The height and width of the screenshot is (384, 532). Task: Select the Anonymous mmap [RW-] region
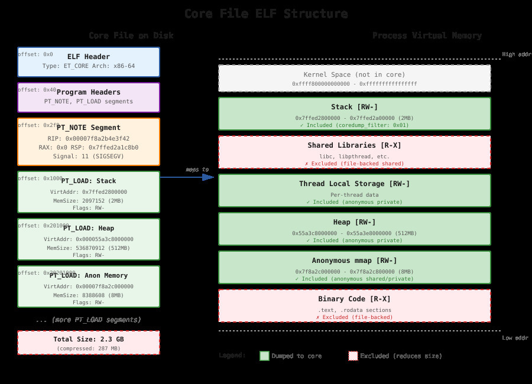coord(355,267)
